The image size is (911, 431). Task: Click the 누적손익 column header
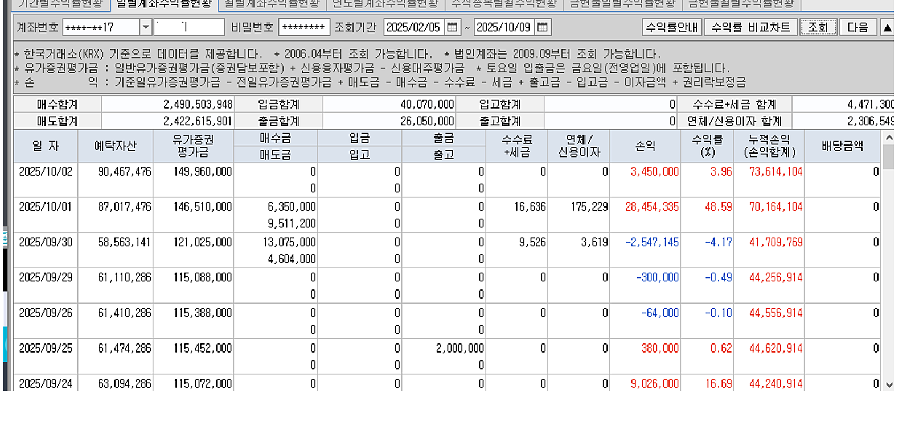coord(769,146)
